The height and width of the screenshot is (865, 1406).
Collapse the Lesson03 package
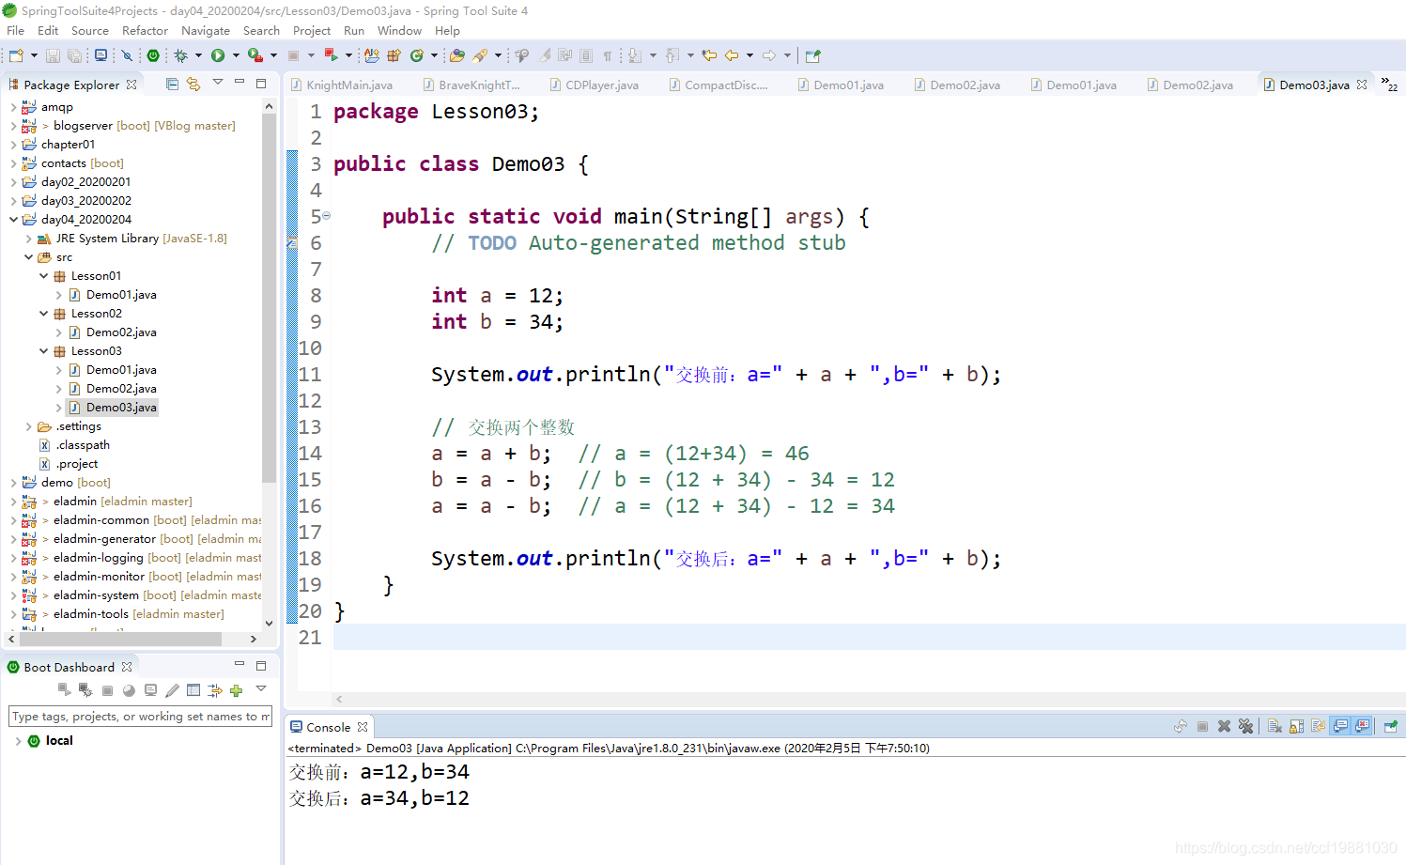[x=43, y=351]
